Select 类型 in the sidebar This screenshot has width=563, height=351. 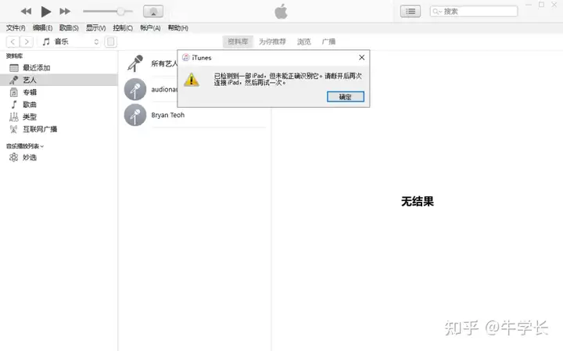point(59,116)
